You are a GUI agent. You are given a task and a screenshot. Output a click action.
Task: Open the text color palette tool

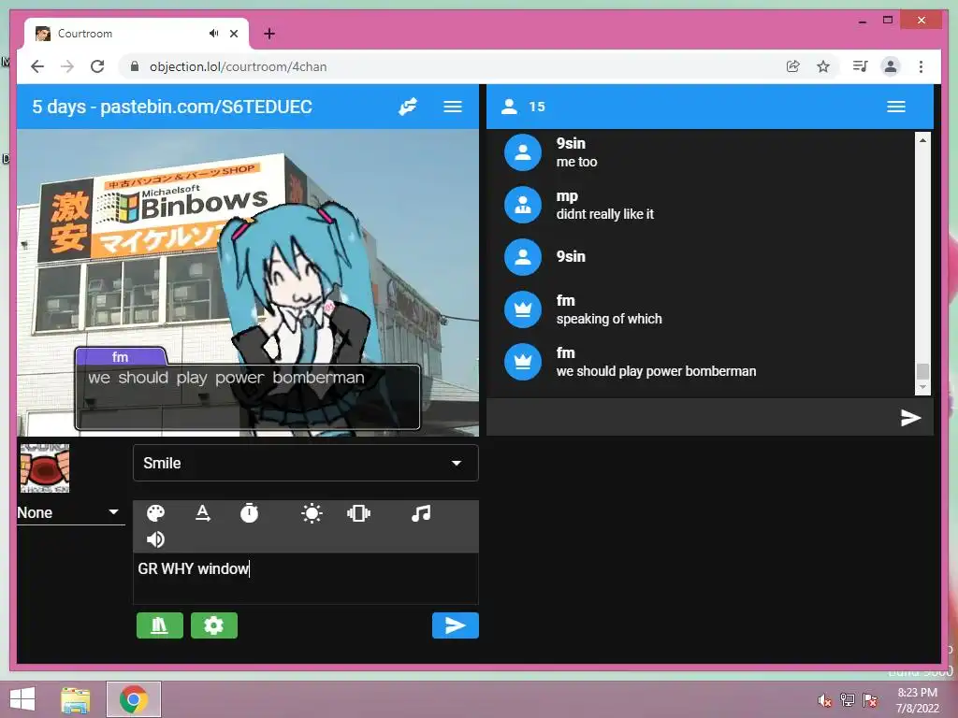pyautogui.click(x=156, y=513)
